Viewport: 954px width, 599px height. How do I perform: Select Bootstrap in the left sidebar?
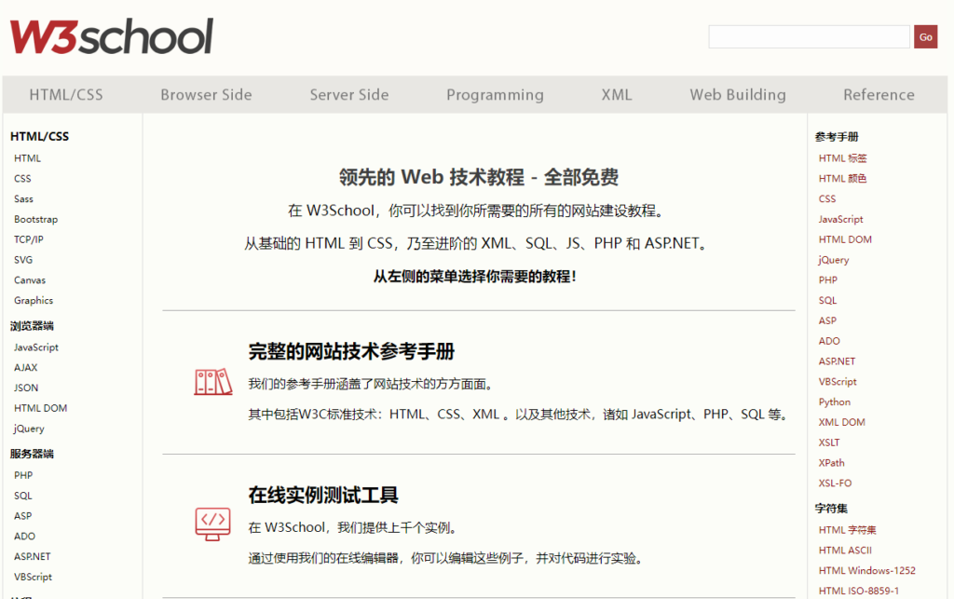coord(35,219)
